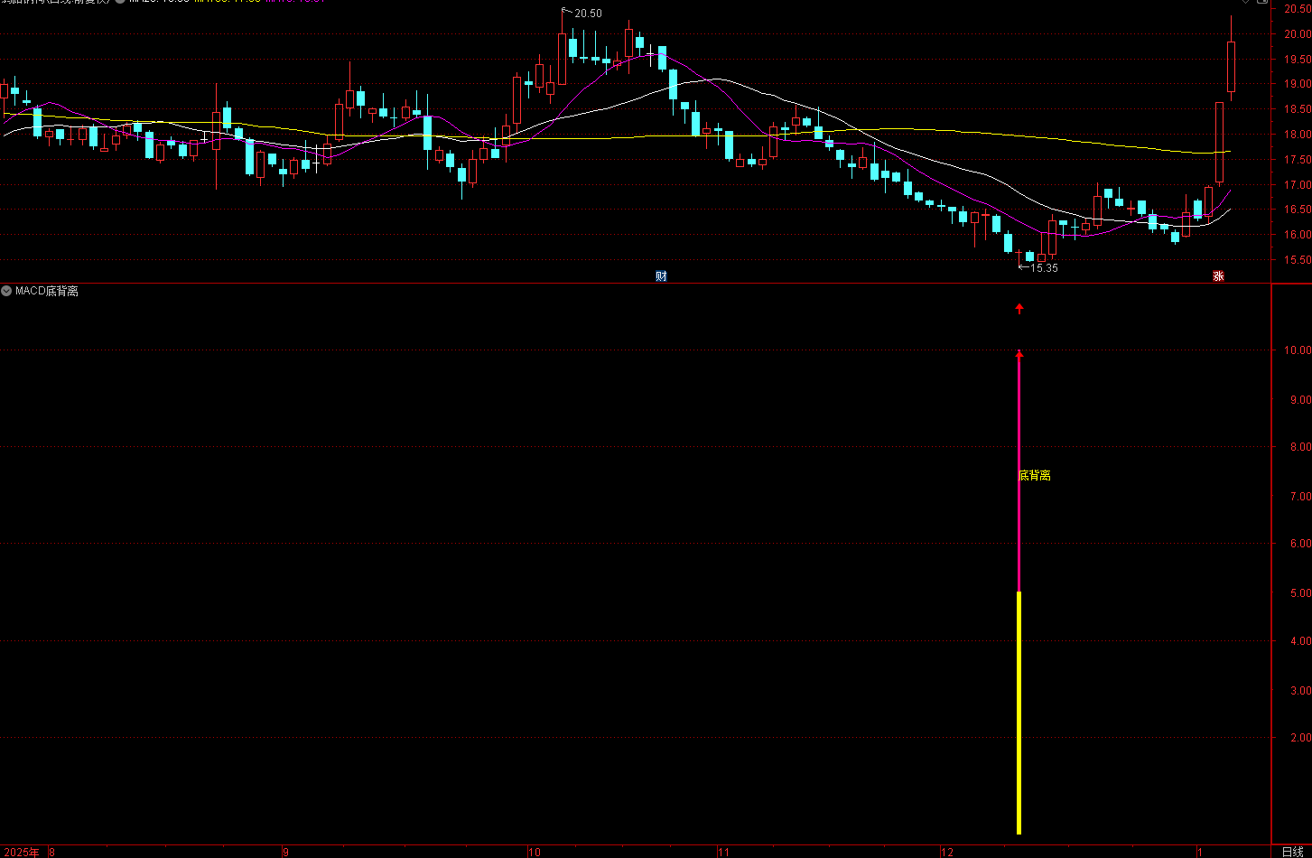Click the upper red arrow above the signal bar
1312x858 pixels.
[x=1019, y=308]
